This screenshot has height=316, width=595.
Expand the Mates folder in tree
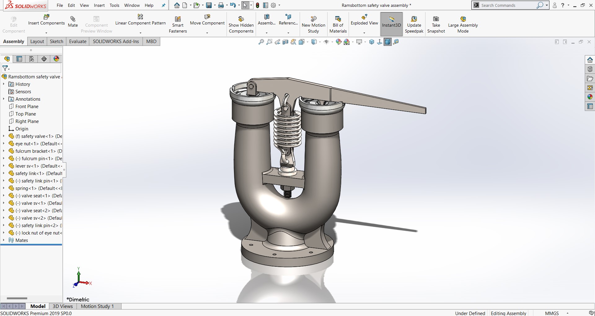tap(4, 240)
